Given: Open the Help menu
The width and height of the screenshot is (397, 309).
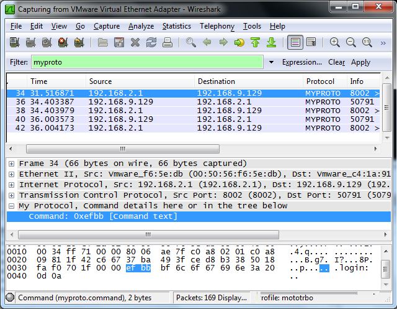Looking at the screenshot, I should coord(277,26).
